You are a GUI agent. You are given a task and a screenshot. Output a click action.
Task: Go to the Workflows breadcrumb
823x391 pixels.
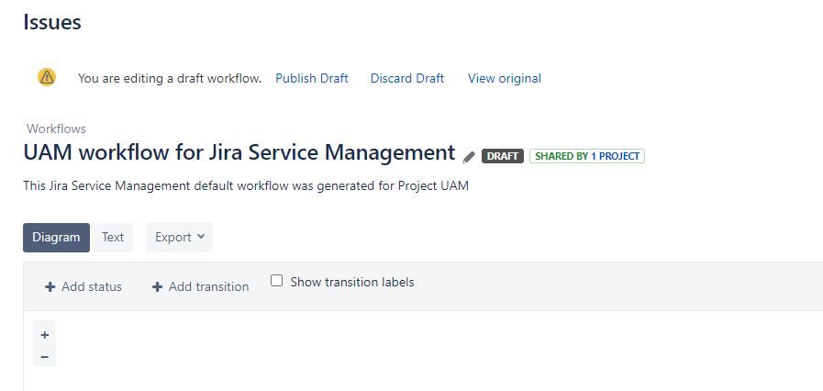click(x=56, y=129)
